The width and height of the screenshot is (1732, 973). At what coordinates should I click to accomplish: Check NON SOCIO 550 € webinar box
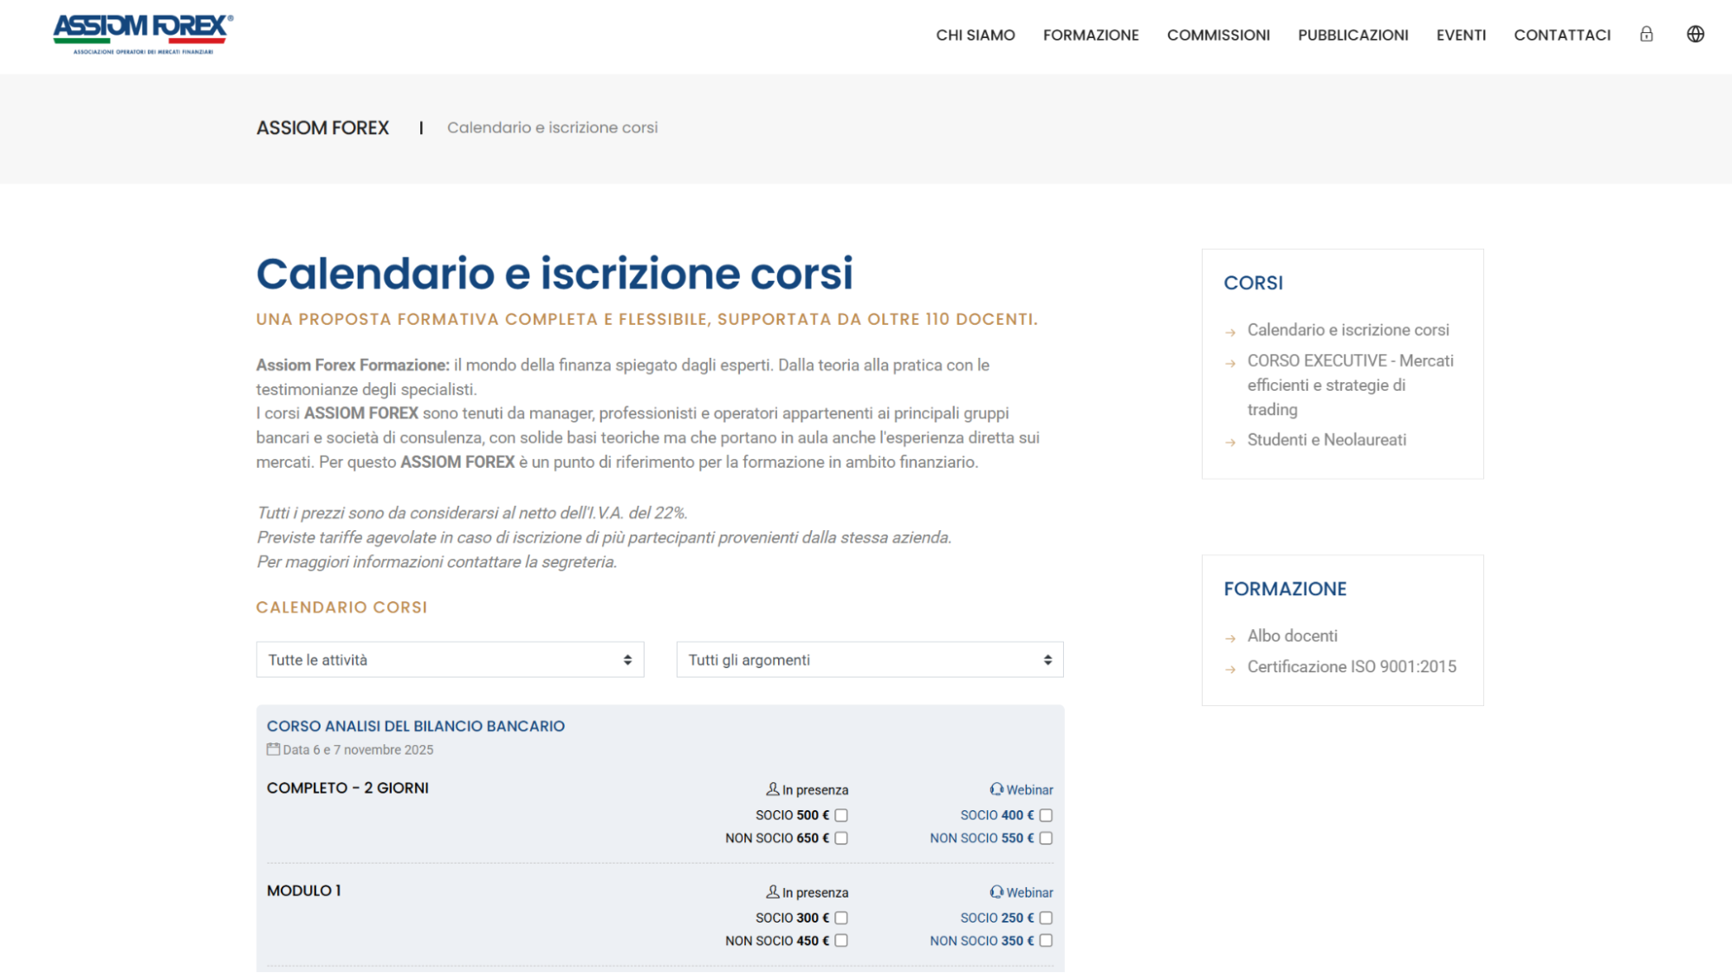coord(1046,838)
